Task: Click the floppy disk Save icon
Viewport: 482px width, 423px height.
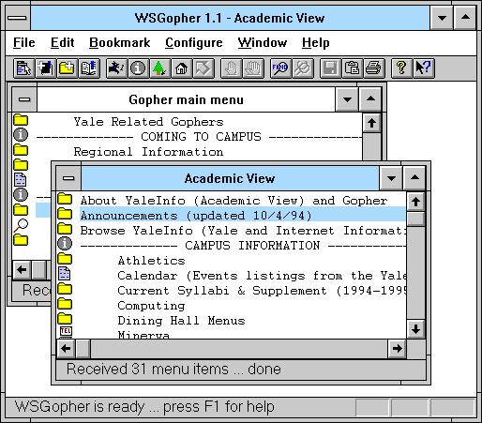Action: [330, 68]
